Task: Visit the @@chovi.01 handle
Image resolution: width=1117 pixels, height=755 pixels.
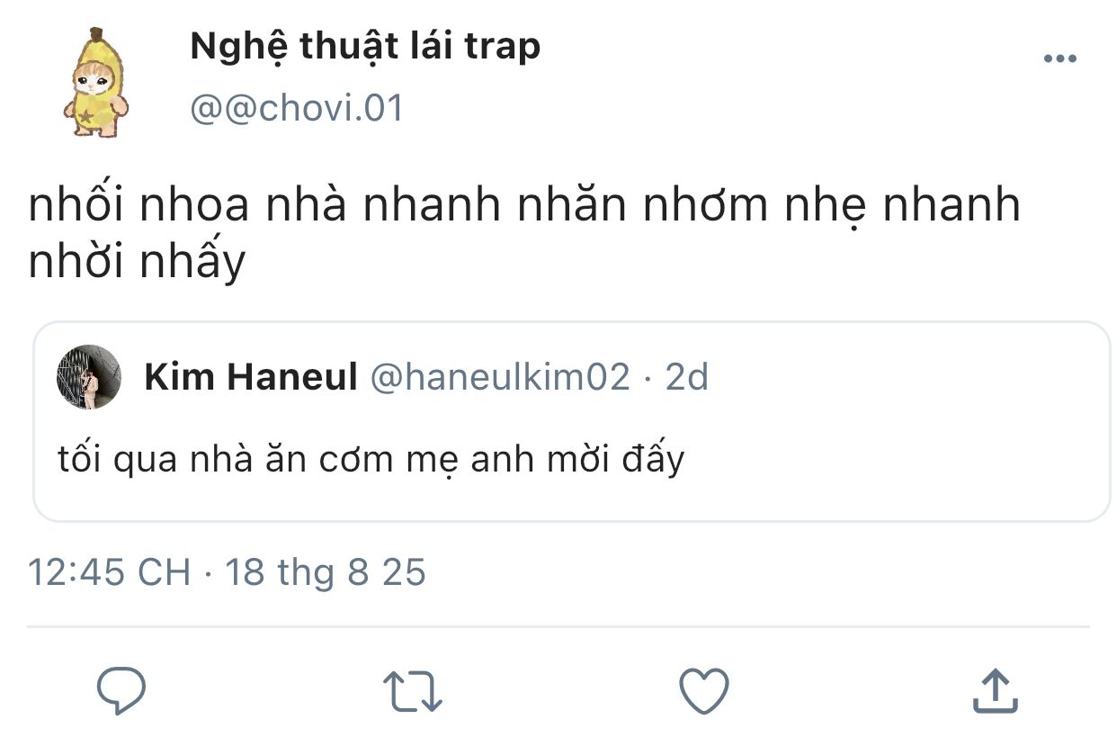Action: (296, 109)
